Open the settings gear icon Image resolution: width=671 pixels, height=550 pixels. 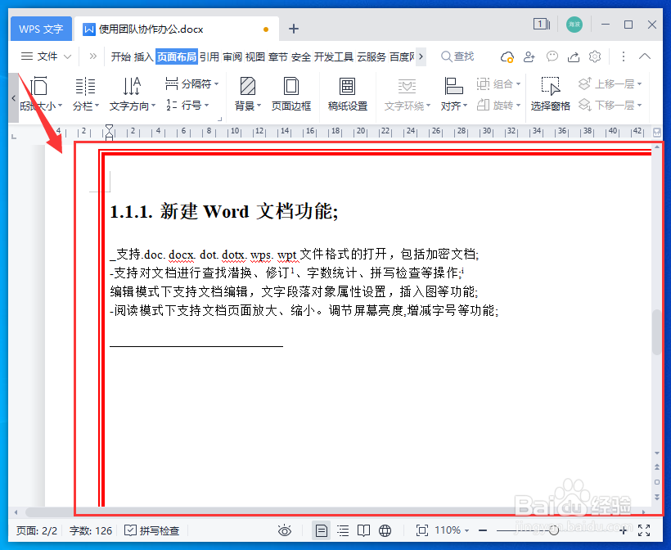coord(595,56)
